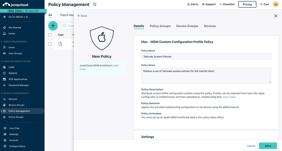282x151 pixels.
Task: Collapse the DEVICE MANAGEMENT section
Action: (16, 93)
